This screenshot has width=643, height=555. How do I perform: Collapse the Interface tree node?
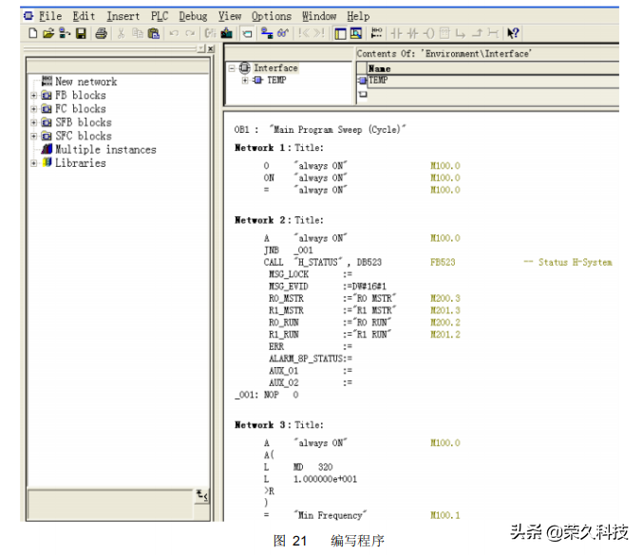click(232, 68)
